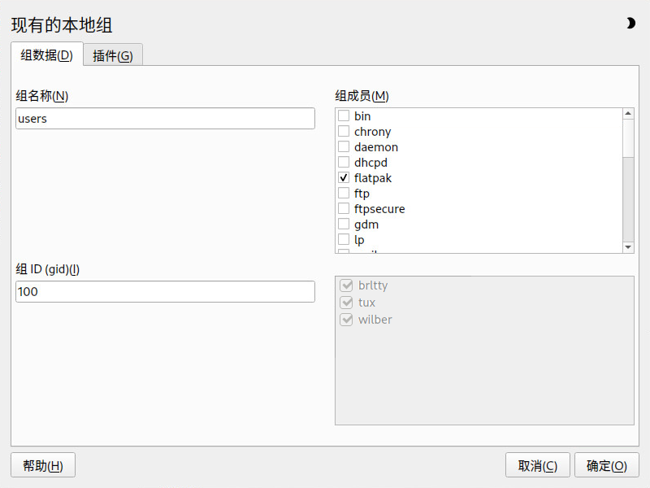
Task: Click the member list scrollbar thumb
Action: tap(628, 138)
